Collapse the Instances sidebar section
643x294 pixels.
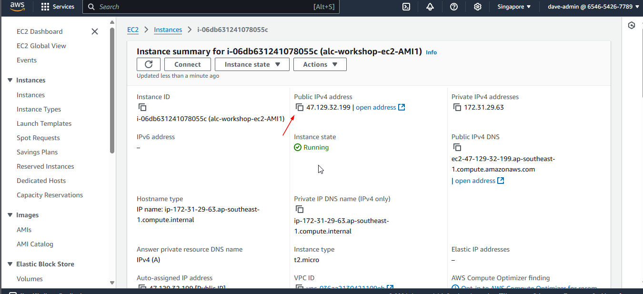pos(10,80)
